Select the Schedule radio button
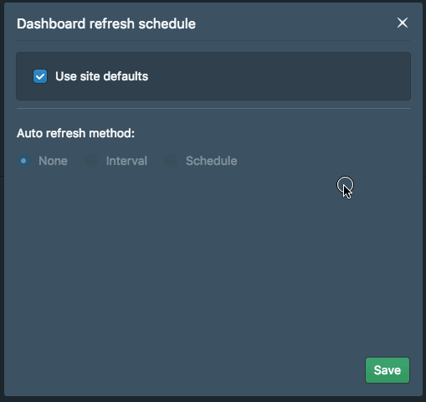The image size is (426, 402). (171, 161)
